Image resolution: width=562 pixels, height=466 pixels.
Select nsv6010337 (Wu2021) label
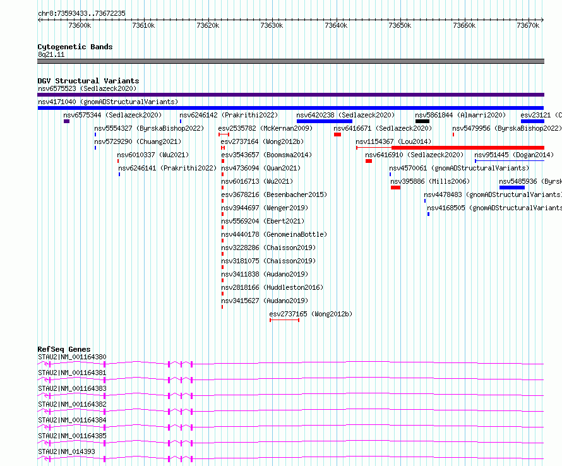point(153,155)
